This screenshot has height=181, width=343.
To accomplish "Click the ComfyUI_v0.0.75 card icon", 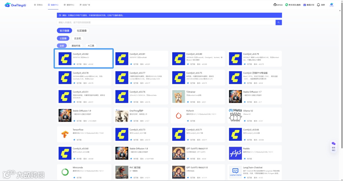I will [x=179, y=78].
